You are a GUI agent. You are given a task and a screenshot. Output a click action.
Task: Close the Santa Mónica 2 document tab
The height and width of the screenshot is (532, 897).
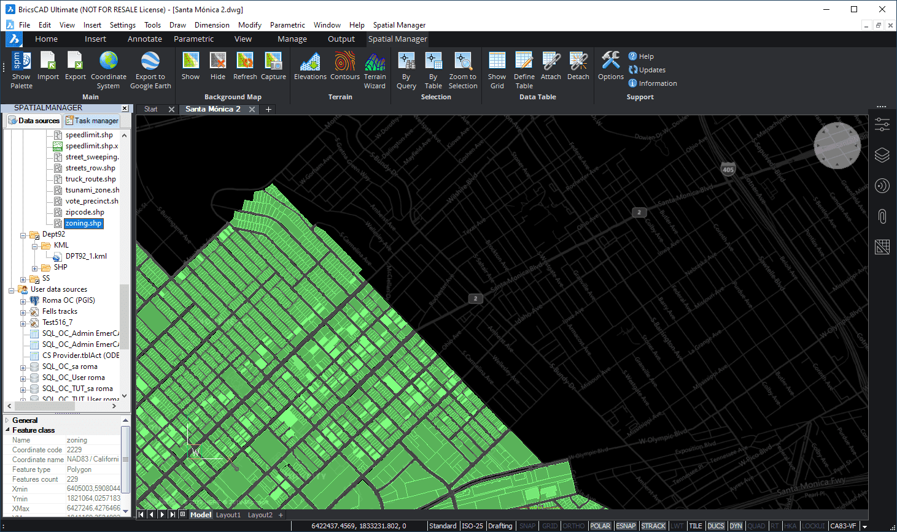click(x=252, y=109)
